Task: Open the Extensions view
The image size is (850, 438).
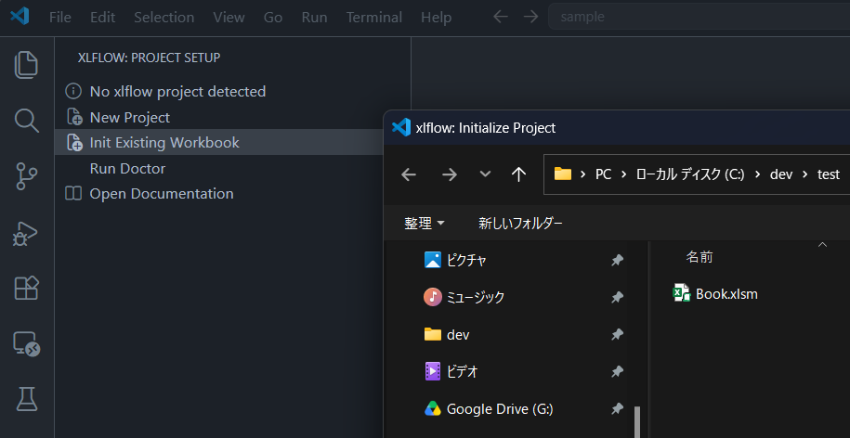Action: click(x=26, y=288)
